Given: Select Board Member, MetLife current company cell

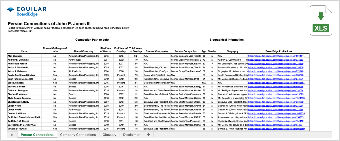Looking at the screenshot, I should (x=157, y=117).
